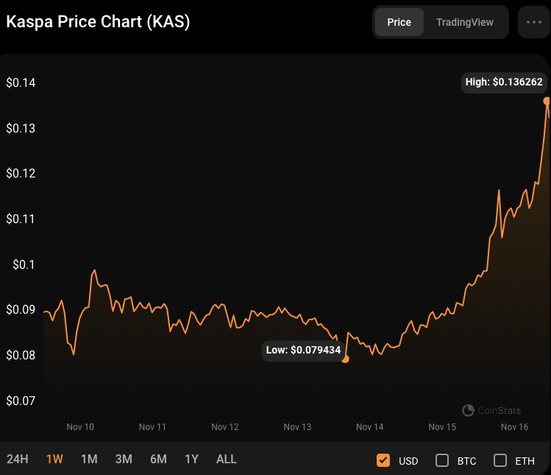Image resolution: width=551 pixels, height=475 pixels.
Task: Select the 1M time range
Action: (x=89, y=459)
